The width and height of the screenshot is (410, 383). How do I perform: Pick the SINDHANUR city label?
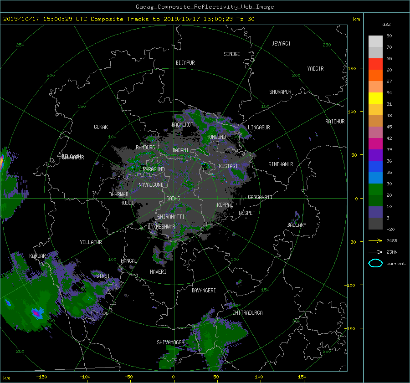click(281, 164)
